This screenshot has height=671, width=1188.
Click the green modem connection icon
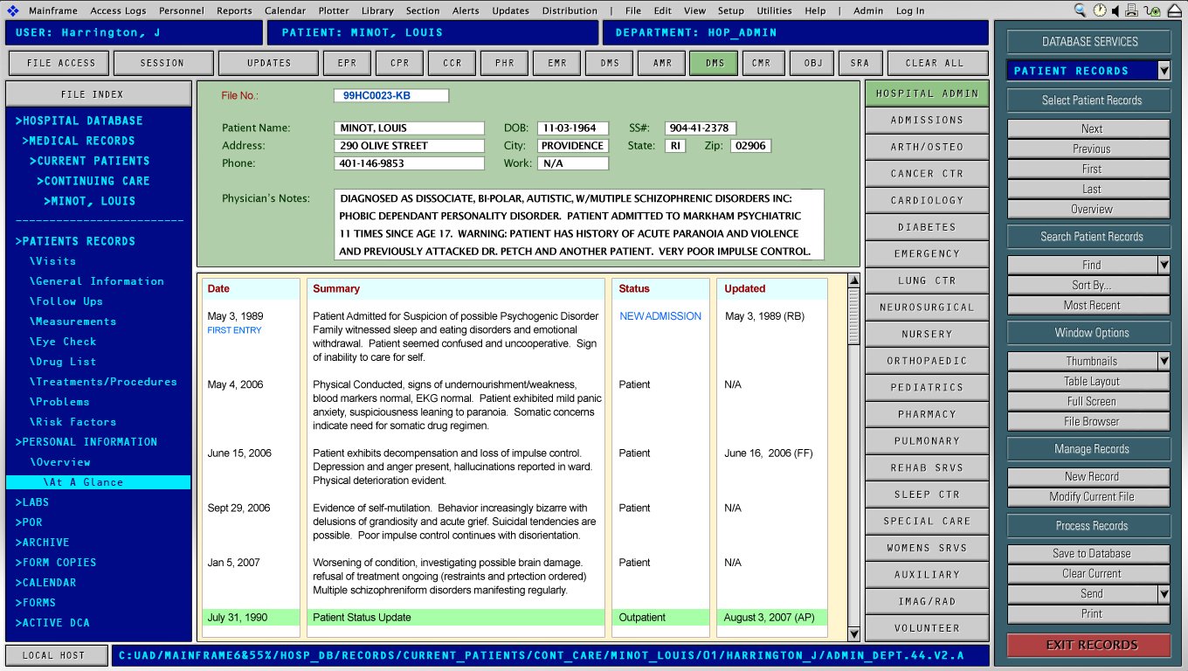[1152, 11]
